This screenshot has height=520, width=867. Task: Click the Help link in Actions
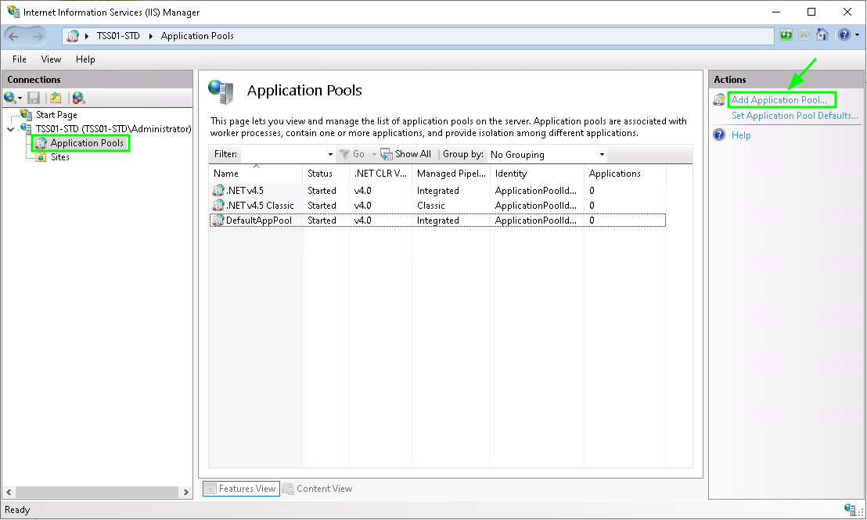[x=741, y=134]
